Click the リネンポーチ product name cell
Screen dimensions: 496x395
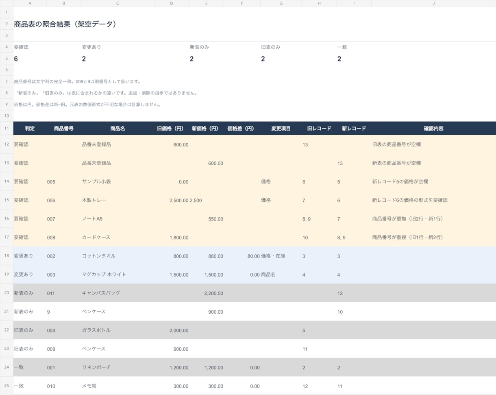pyautogui.click(x=118, y=367)
